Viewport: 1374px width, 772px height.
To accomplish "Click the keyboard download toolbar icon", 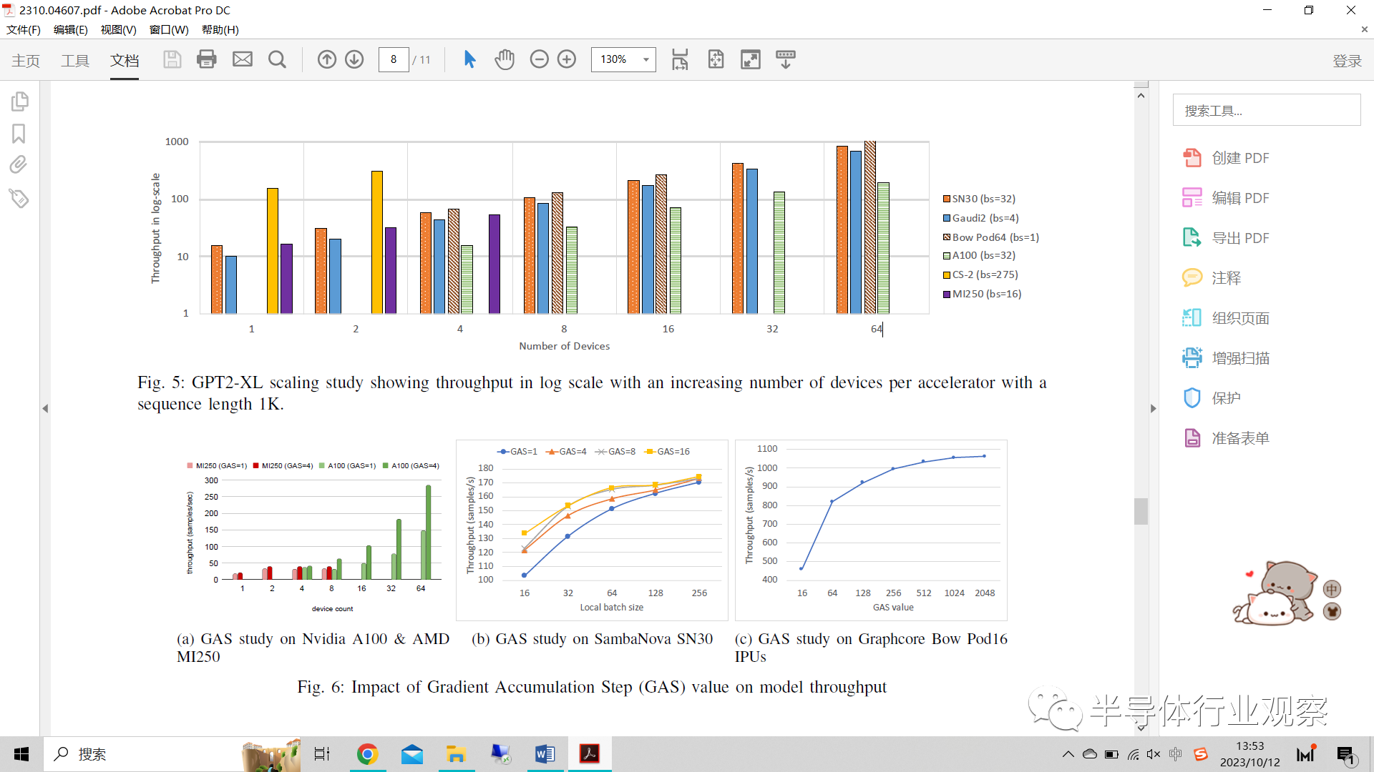I will coord(786,59).
